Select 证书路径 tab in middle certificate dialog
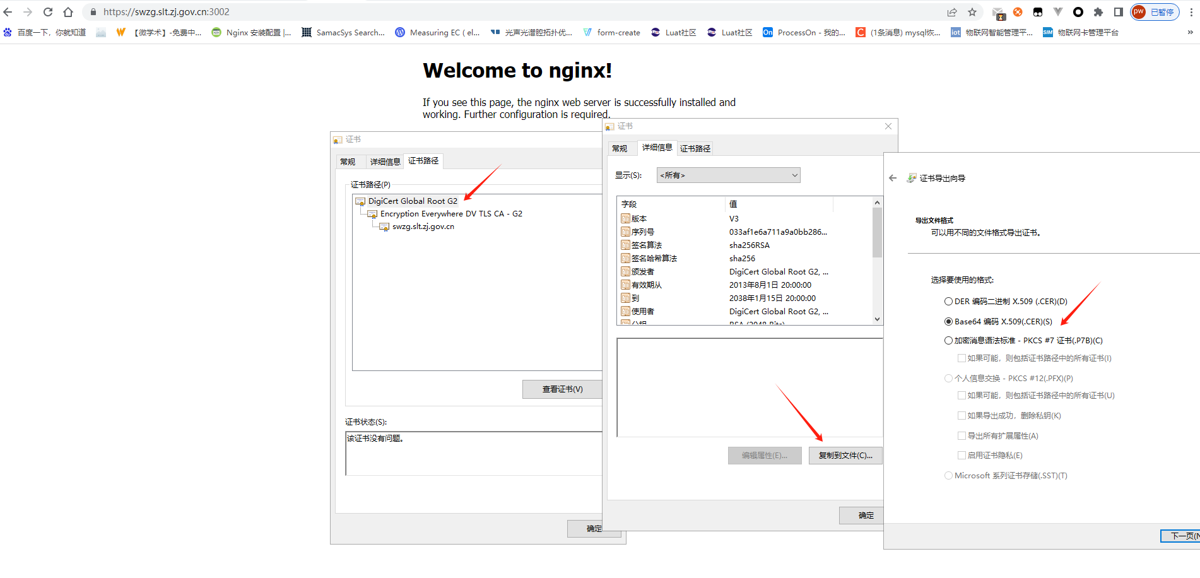Image resolution: width=1200 pixels, height=578 pixels. point(695,149)
